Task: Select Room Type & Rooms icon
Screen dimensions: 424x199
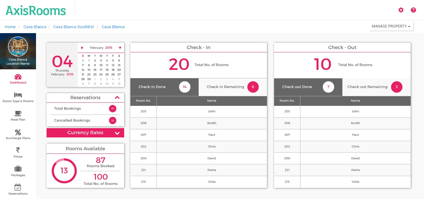Action: [18, 97]
